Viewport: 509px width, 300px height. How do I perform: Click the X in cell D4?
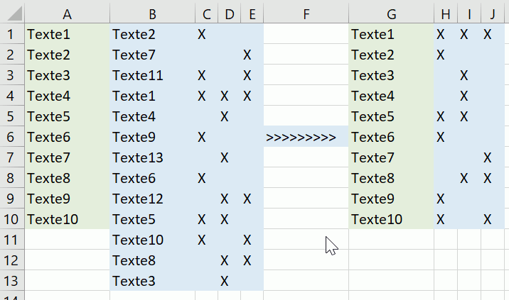(x=225, y=96)
